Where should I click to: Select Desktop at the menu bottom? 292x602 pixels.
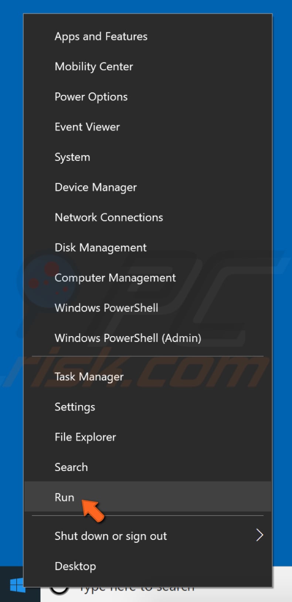click(75, 566)
